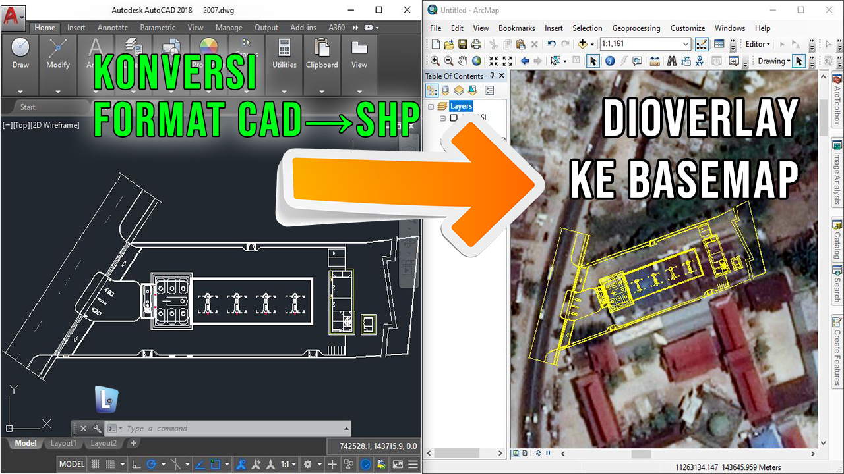Expand the AutoCAD Draw panel

click(x=20, y=92)
